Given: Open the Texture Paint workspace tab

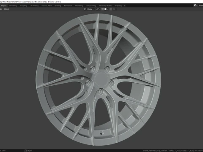Looking at the screenshot, I should pos(47,6).
